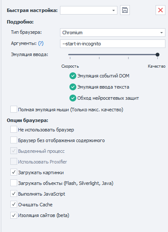Screen dimensions: 168x232
Task: Click green check icon for Эмуляция событий DOM
Action: 73,76
